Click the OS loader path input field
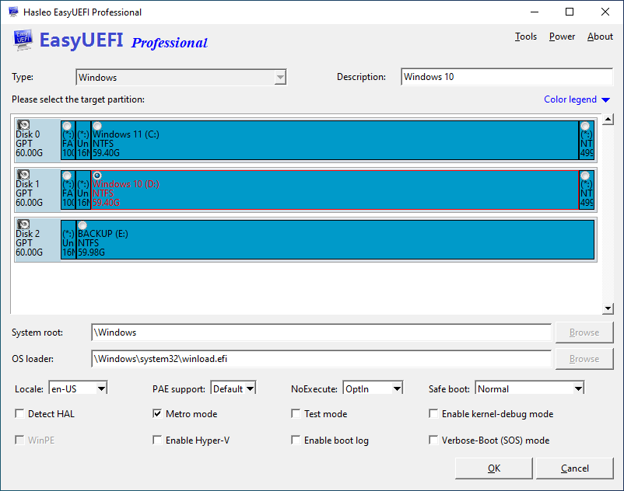The height and width of the screenshot is (491, 624). pos(321,359)
